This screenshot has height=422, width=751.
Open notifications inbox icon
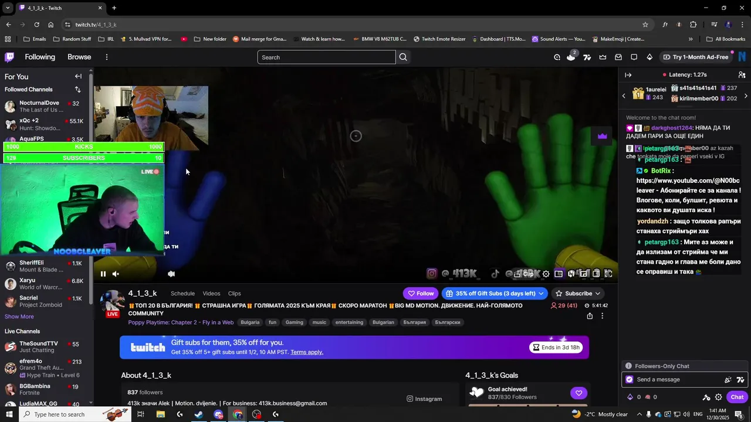pos(618,57)
